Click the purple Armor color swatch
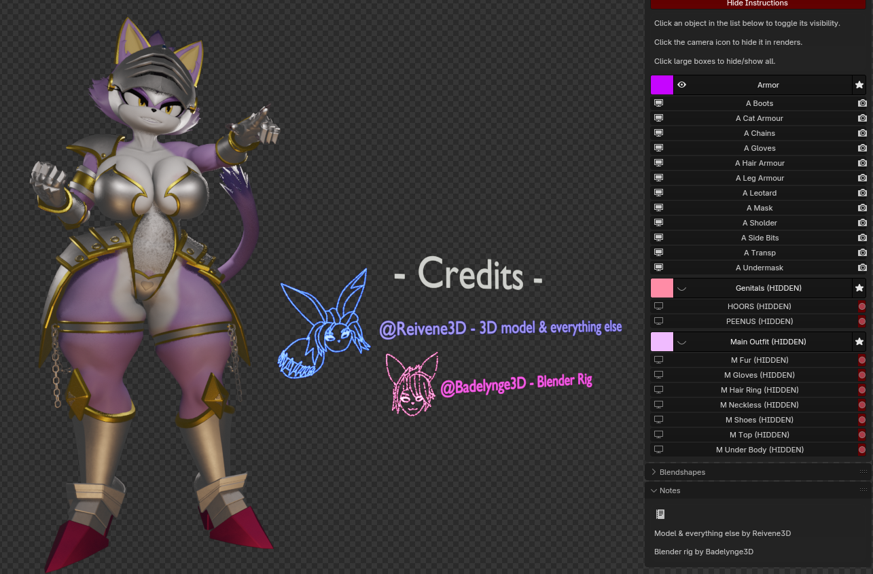The width and height of the screenshot is (873, 574). pyautogui.click(x=662, y=85)
